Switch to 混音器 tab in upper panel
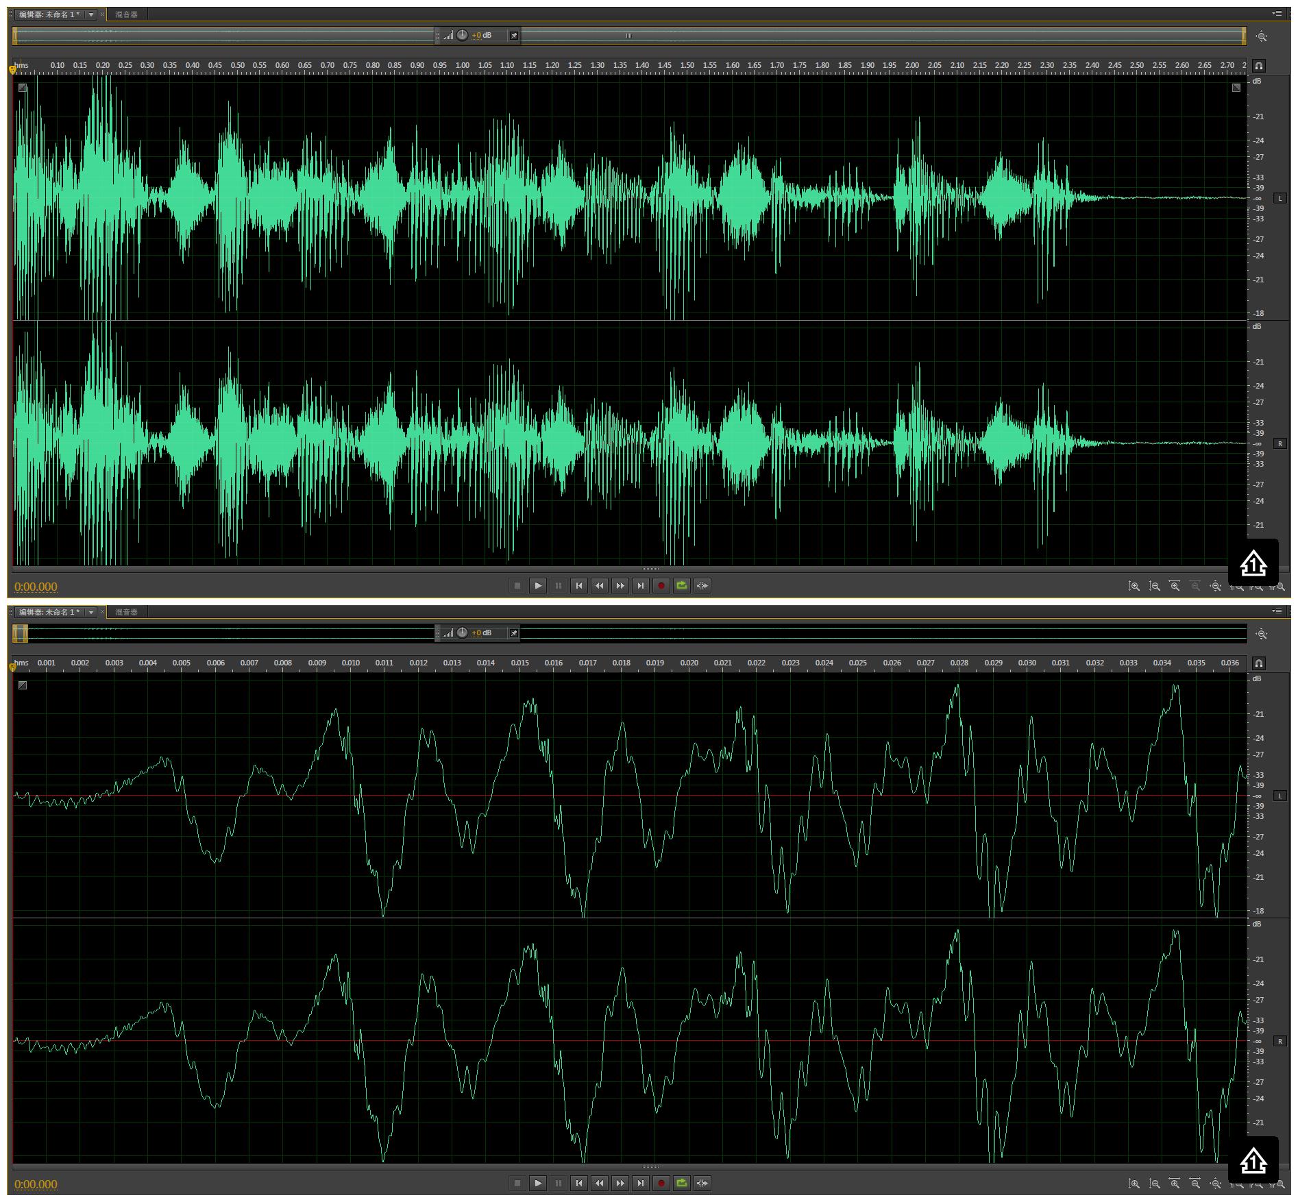Viewport: 1298px width, 1202px height. pyautogui.click(x=126, y=14)
